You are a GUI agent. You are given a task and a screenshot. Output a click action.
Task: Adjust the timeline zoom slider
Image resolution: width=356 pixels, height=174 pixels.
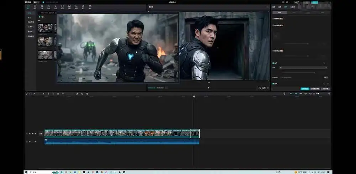click(x=319, y=93)
